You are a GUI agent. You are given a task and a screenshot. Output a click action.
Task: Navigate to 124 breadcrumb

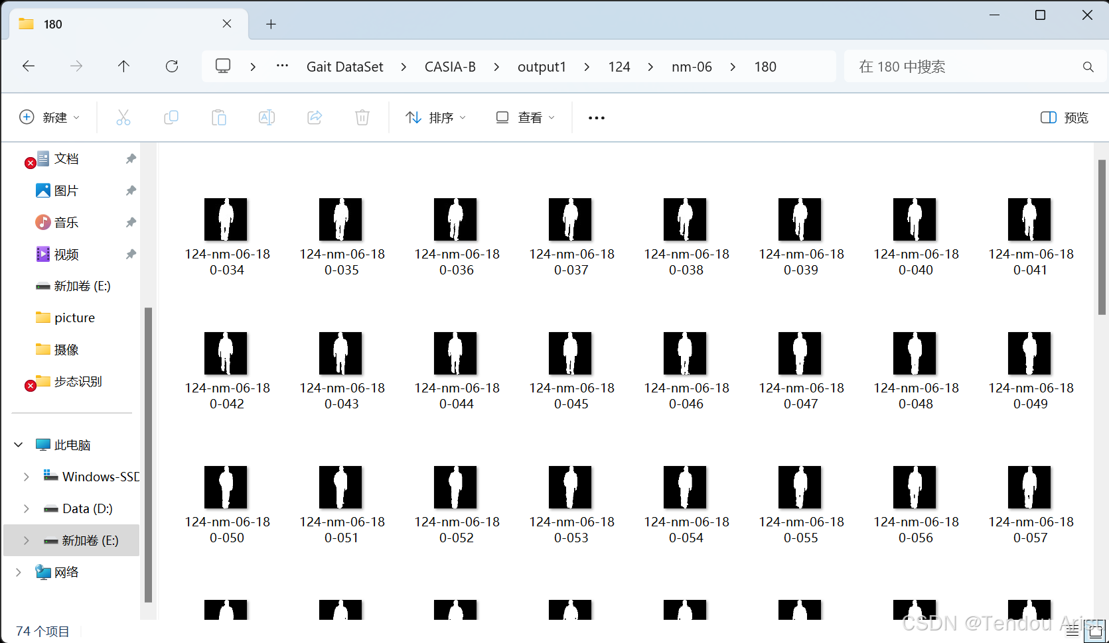[x=619, y=67]
